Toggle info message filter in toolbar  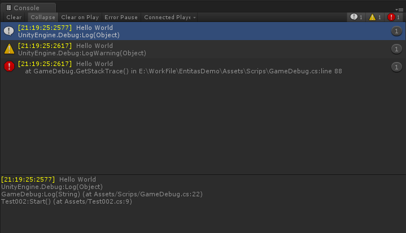pyautogui.click(x=356, y=17)
